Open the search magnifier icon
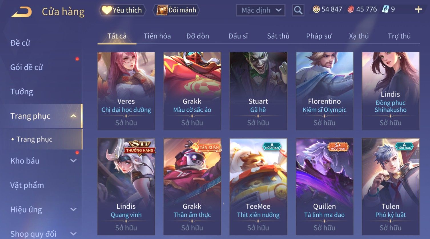The width and height of the screenshot is (430, 239). pyautogui.click(x=298, y=11)
